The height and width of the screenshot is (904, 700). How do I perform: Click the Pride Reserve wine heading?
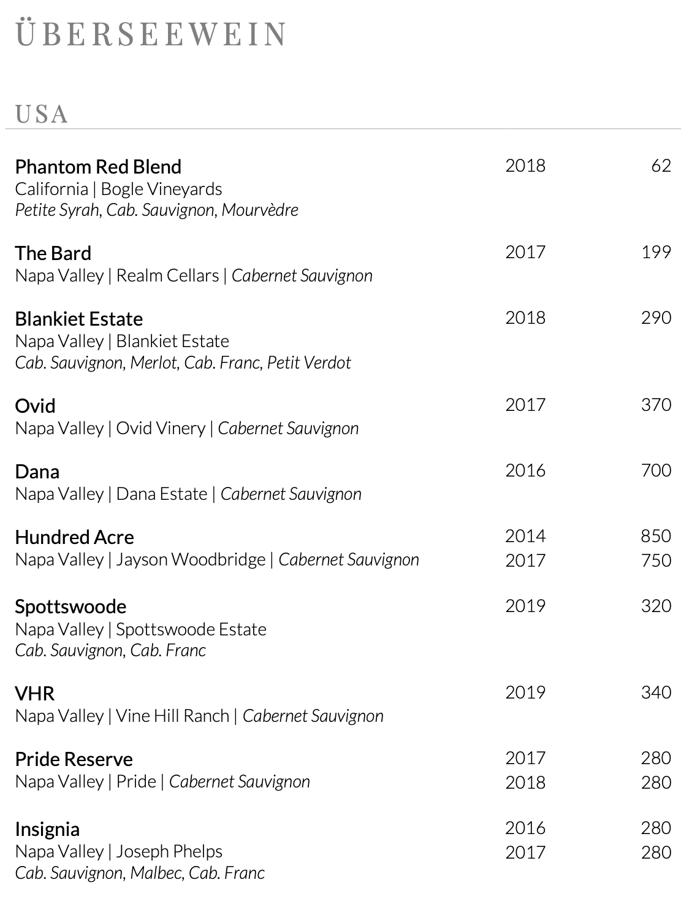pyautogui.click(x=74, y=759)
